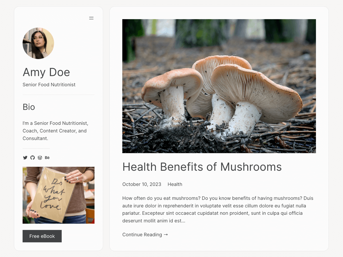Click the October 10, 2023 date label
This screenshot has width=343, height=257.
click(x=141, y=184)
